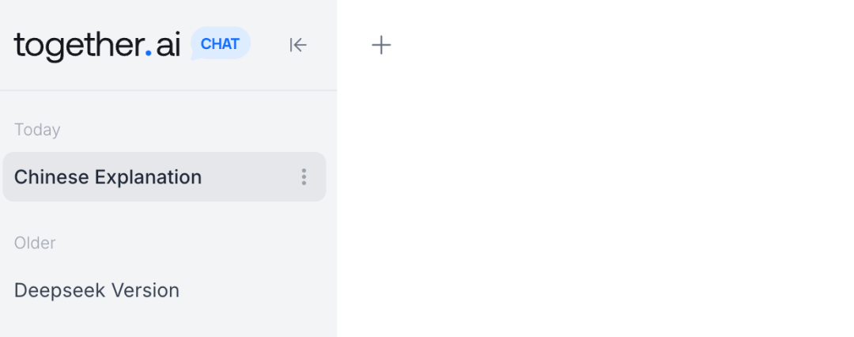Create a new conversation tab
Viewport: 854px width, 337px height.
pyautogui.click(x=381, y=45)
